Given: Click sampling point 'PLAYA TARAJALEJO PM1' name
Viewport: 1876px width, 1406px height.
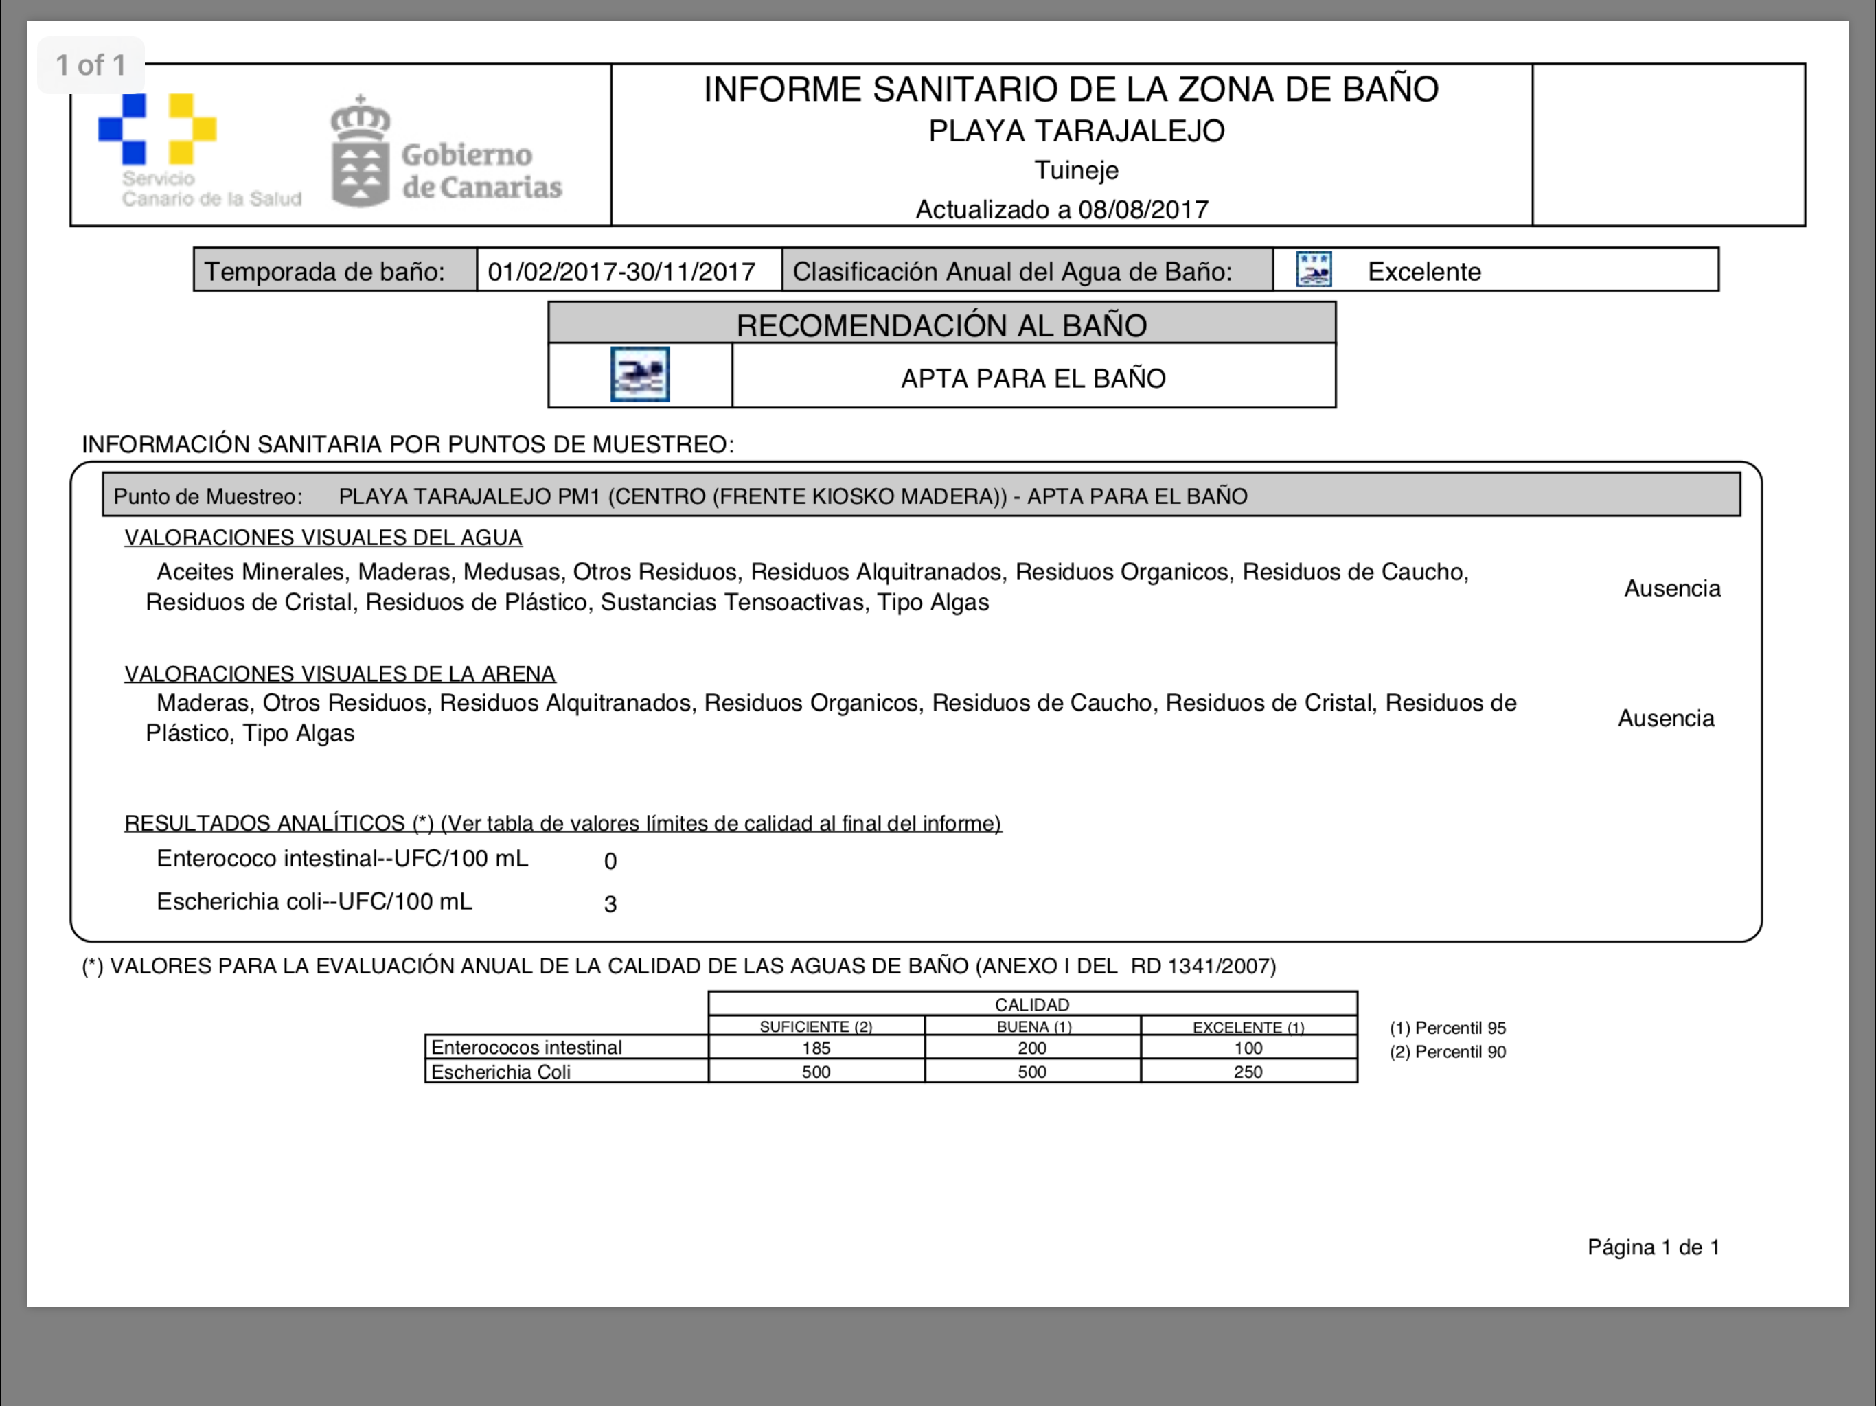Looking at the screenshot, I should [x=469, y=496].
